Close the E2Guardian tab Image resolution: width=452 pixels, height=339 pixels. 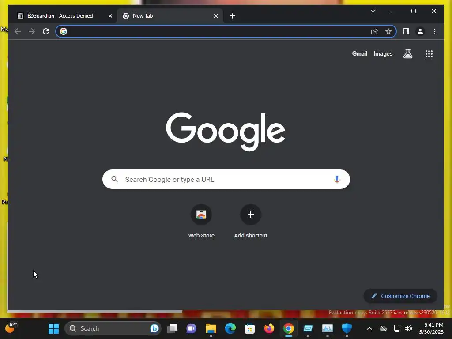click(110, 16)
